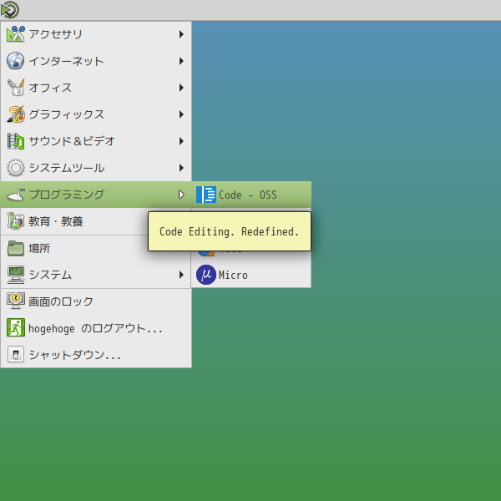Expand the アクセサリ submenu arrow

[x=181, y=34]
